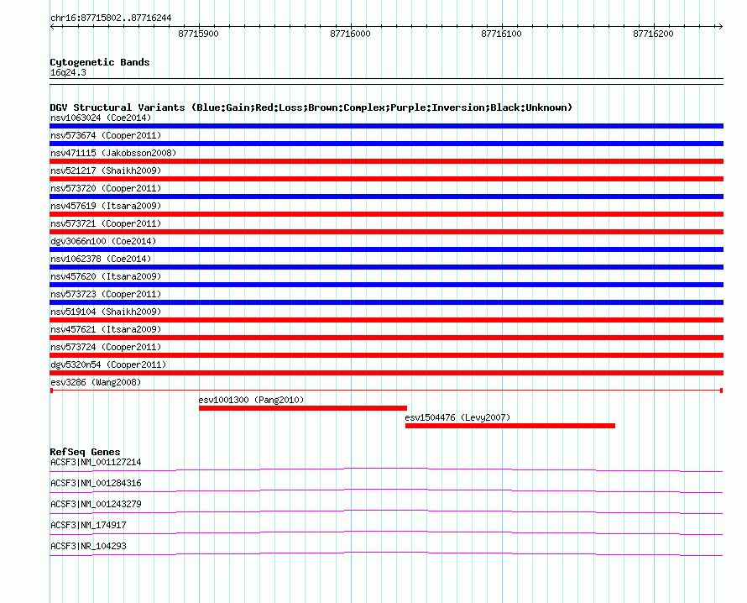Click the magenta line for ACSF3|NM_174917
Screen dimensions: 747x603
pyautogui.click(x=386, y=533)
